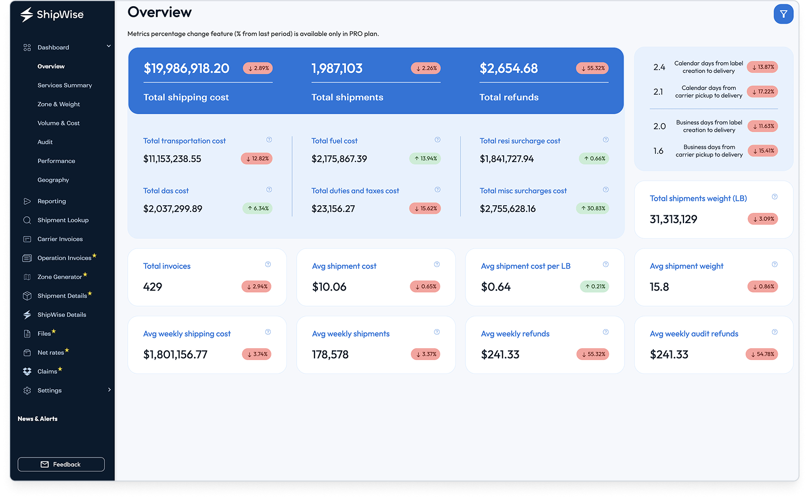The image size is (808, 499).
Task: Click the Settings gear icon in sidebar
Action: point(27,391)
